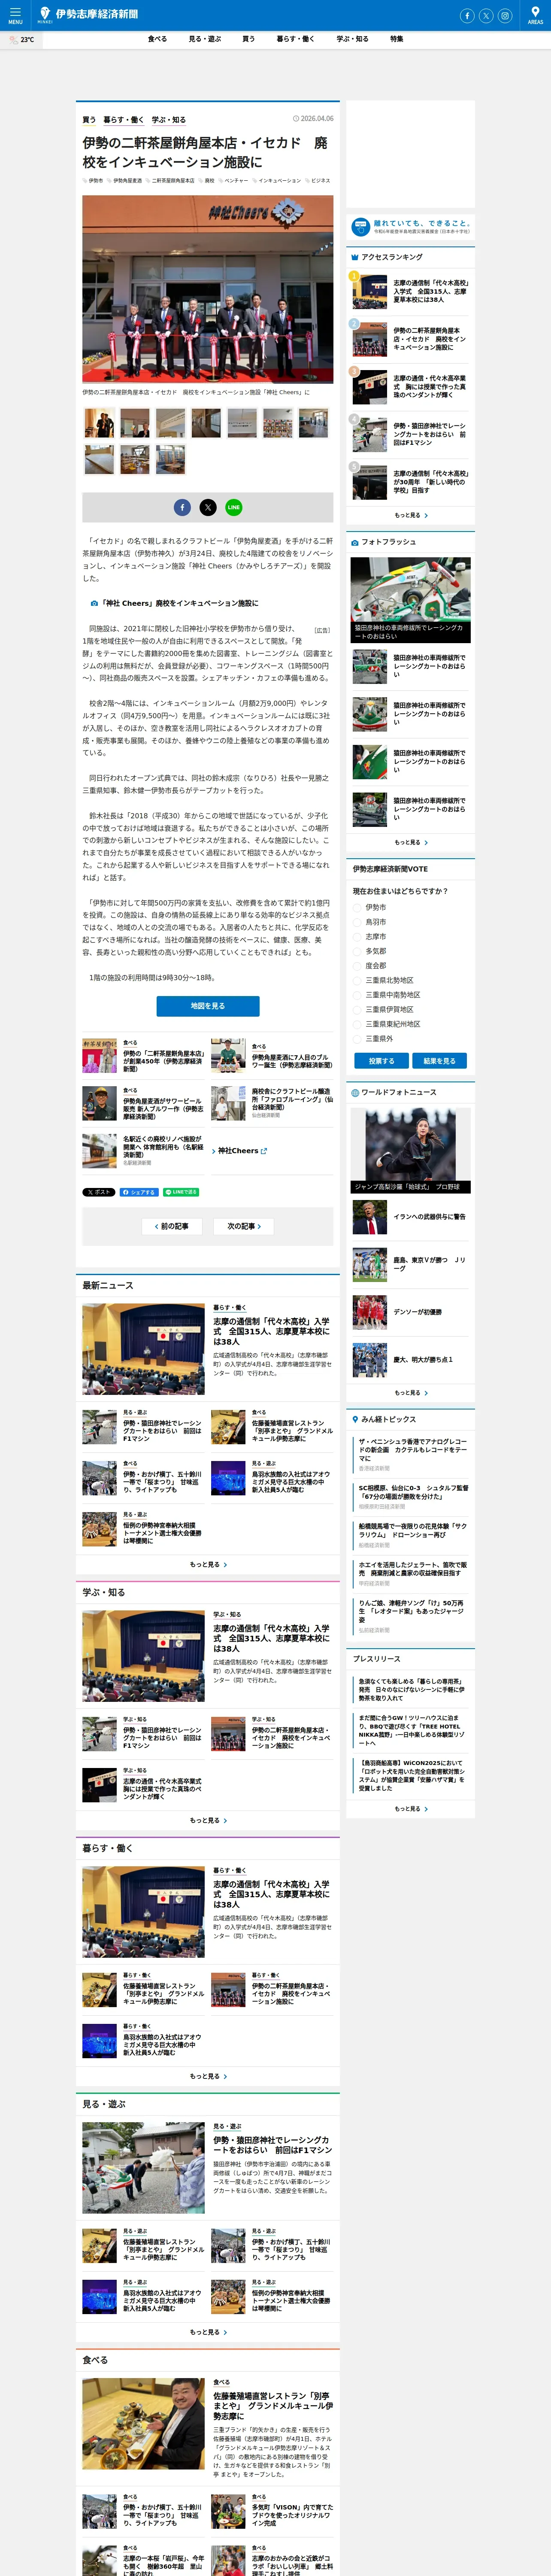Click the blue Facebook シェアする button
Viewport: 551px width, 2576px height.
(x=139, y=1192)
